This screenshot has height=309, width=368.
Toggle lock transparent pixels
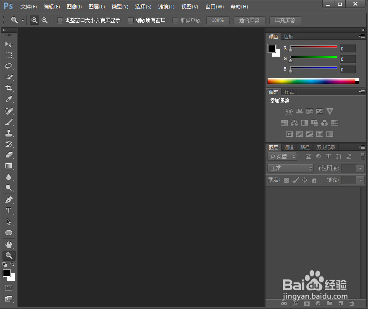pos(286,180)
